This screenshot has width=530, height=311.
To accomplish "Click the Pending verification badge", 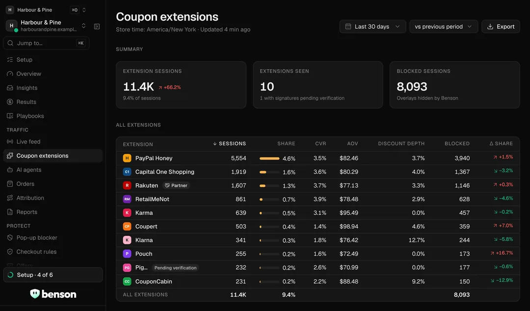I will 175,268.
